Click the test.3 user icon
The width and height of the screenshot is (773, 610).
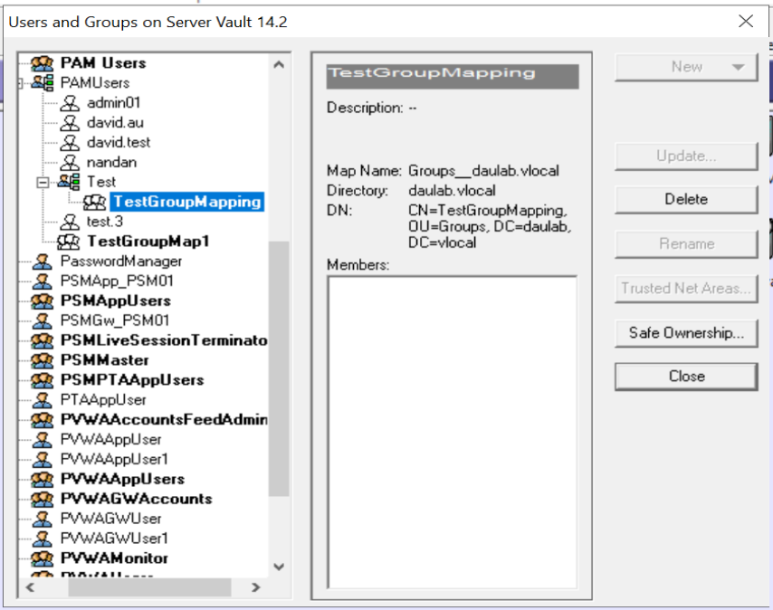(70, 222)
